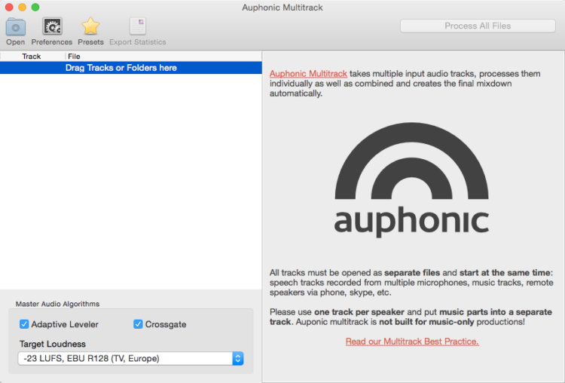565x383 pixels.
Task: Open the Presets star icon
Action: (90, 26)
